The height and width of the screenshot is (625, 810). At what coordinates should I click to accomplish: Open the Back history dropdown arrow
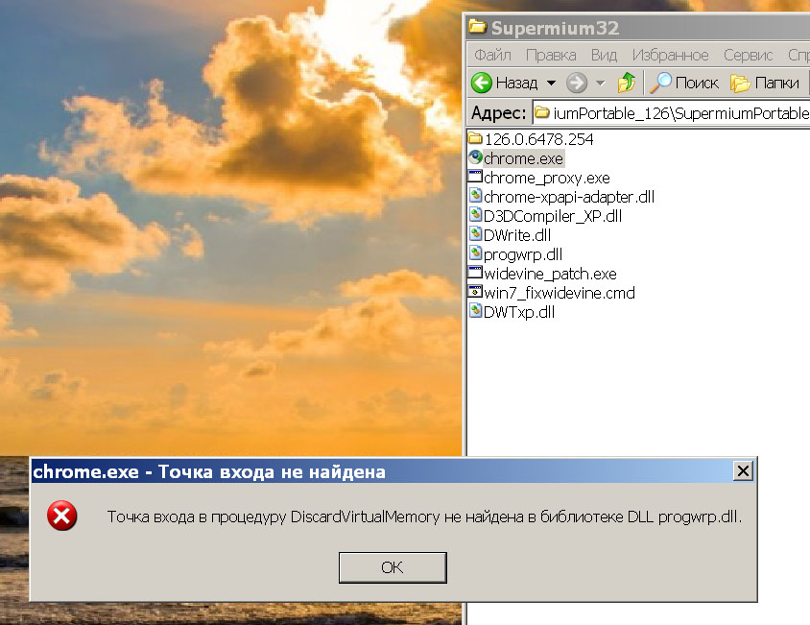(551, 83)
